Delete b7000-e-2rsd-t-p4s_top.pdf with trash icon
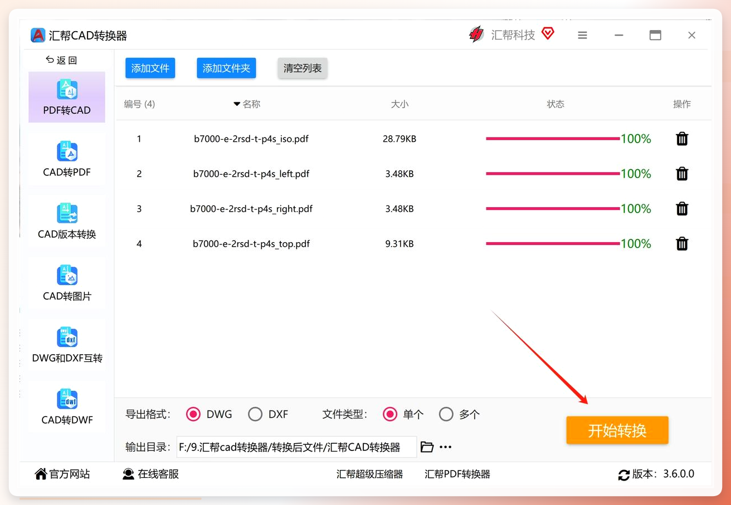The height and width of the screenshot is (505, 731). (x=682, y=243)
